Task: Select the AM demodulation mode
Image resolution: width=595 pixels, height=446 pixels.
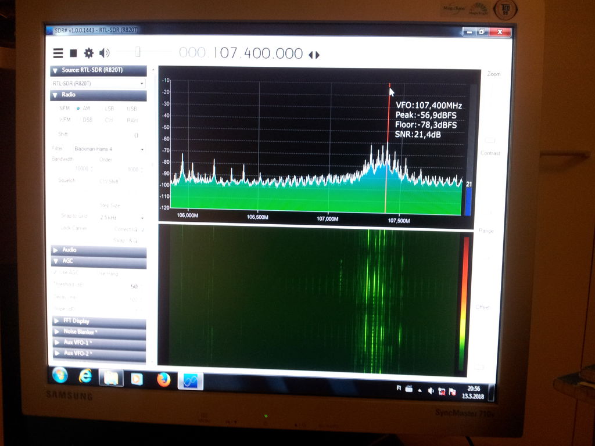Action: 83,108
